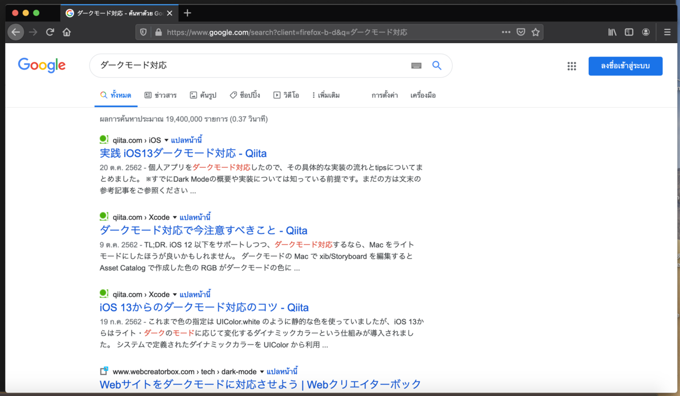Click the date 19 ก.ค. 2562
680x396 pixels.
pyautogui.click(x=120, y=322)
